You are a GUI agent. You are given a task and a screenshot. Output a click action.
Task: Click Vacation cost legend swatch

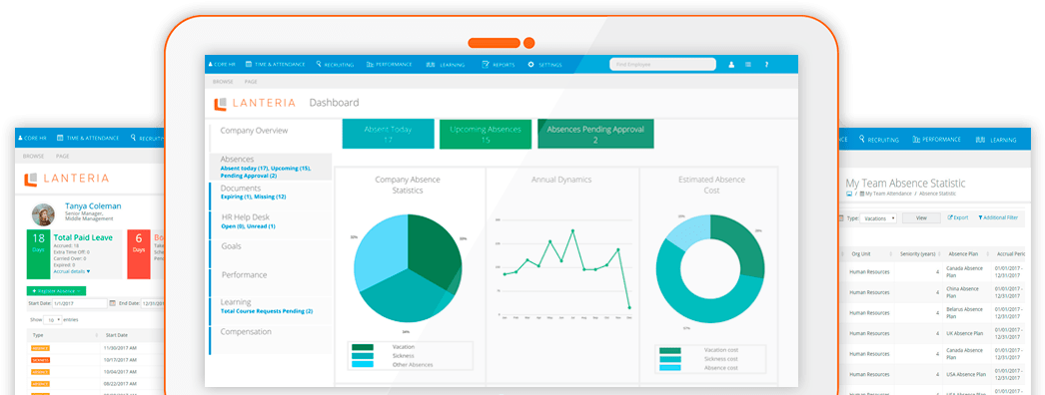click(669, 350)
